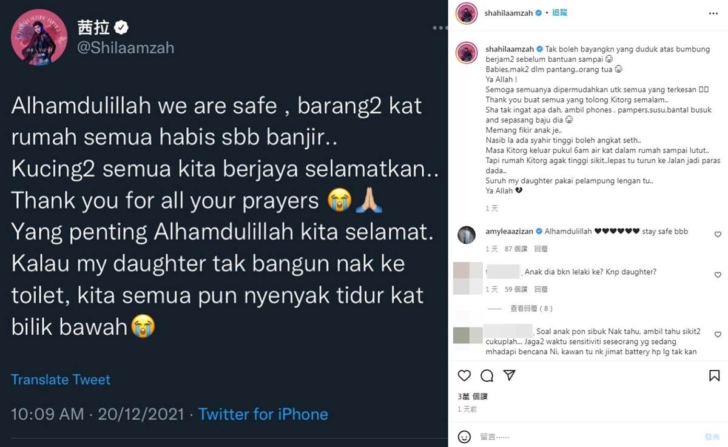This screenshot has width=728, height=447.
Task: Open amyleaazizan's profile picture
Action: click(467, 235)
